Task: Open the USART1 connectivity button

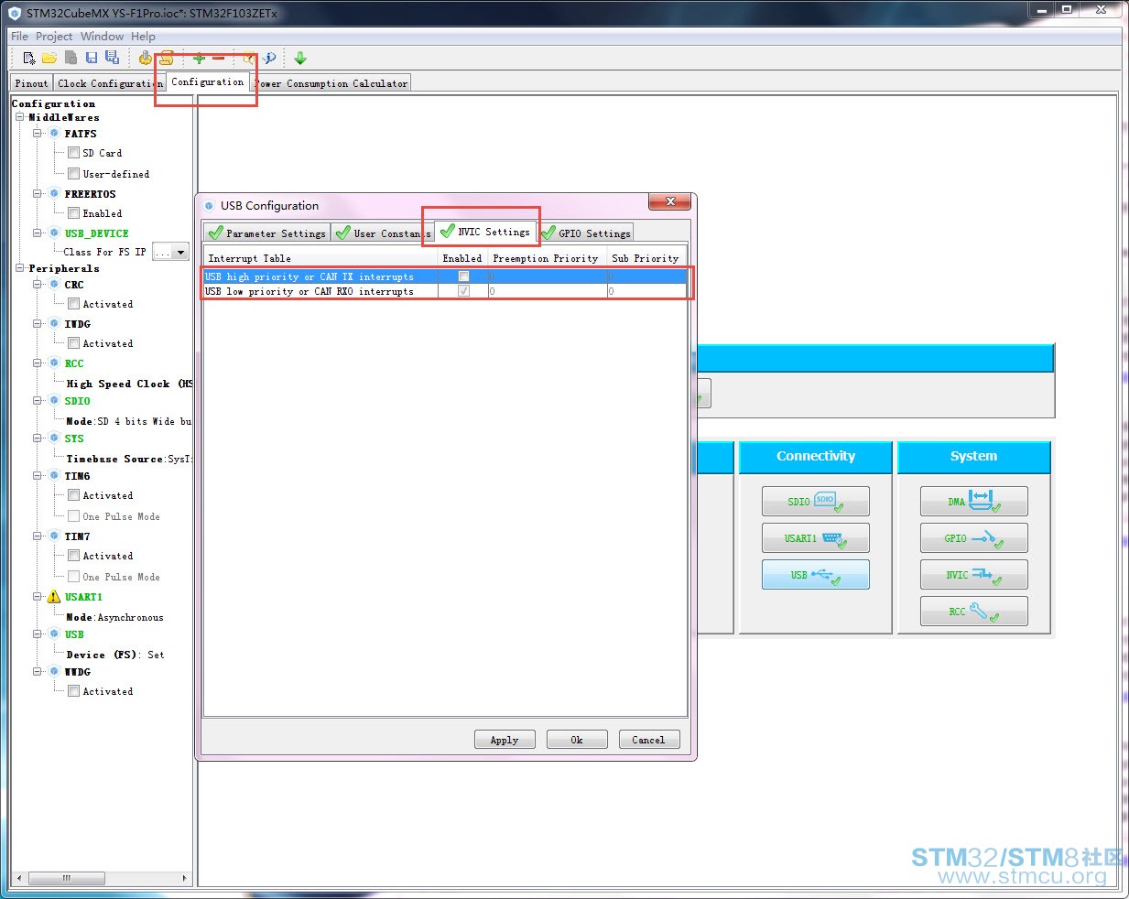Action: (x=816, y=537)
